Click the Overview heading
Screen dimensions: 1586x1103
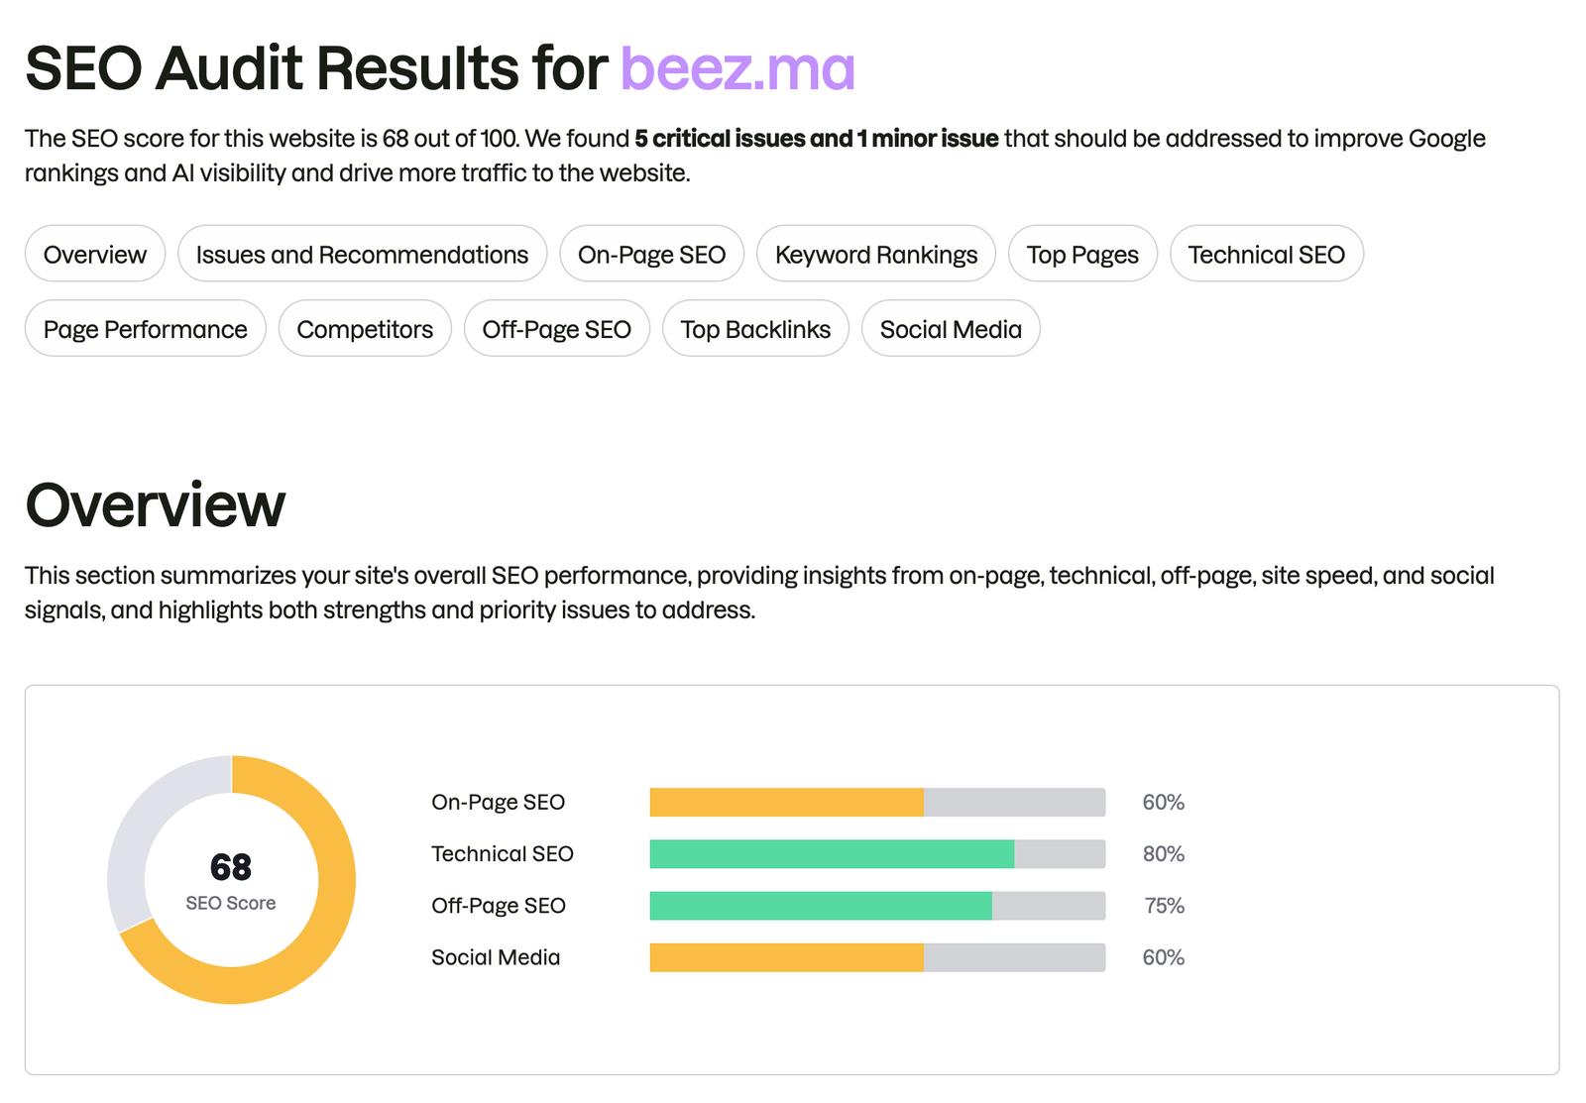pos(155,505)
